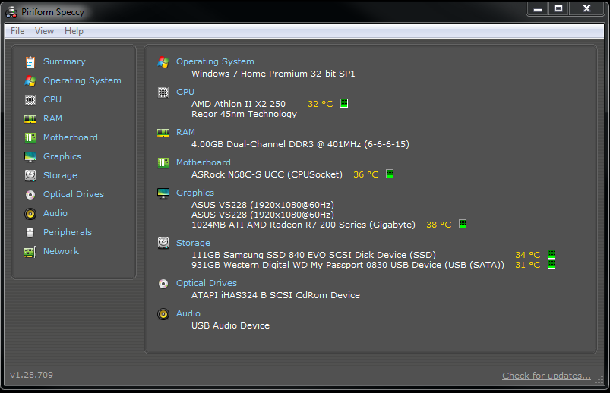Click the version number v1.28.709

pos(31,375)
